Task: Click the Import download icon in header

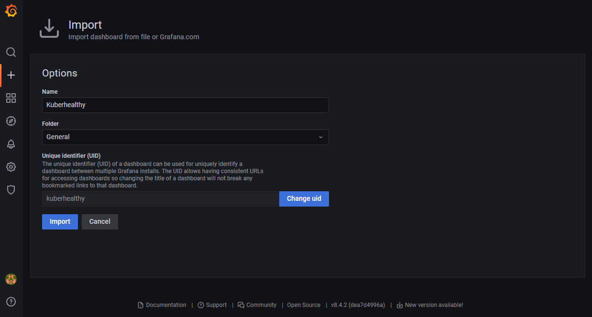Action: tap(49, 29)
